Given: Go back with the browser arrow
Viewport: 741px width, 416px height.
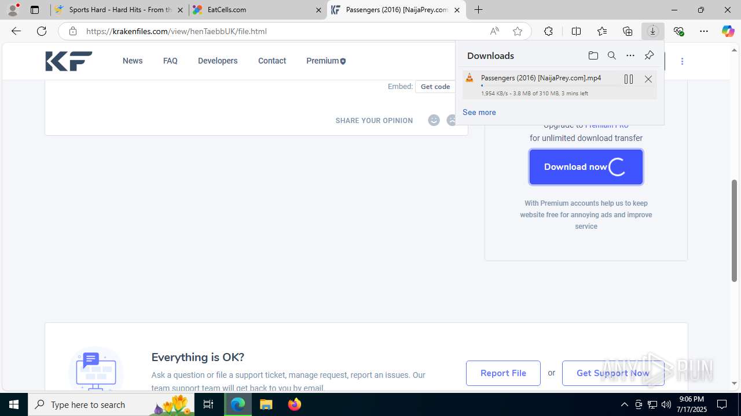Looking at the screenshot, I should (16, 31).
